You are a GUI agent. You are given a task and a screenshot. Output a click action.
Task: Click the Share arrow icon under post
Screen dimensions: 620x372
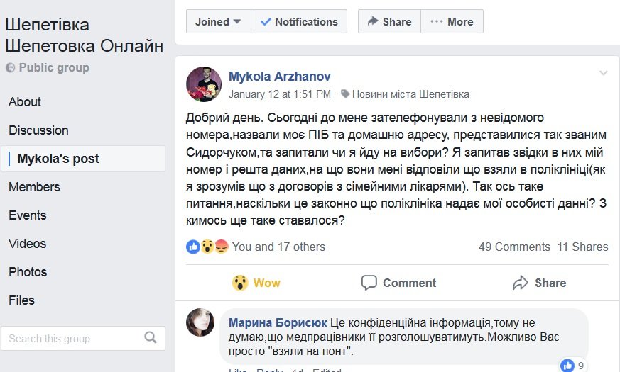click(x=521, y=283)
